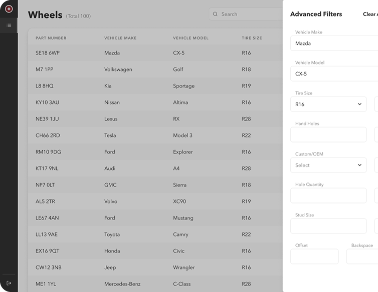Sort by VEHICLE MAKE column header

click(x=120, y=38)
